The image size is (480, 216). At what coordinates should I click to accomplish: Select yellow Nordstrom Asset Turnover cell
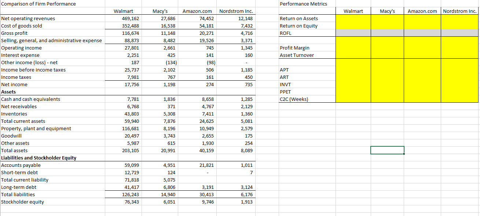[459, 55]
